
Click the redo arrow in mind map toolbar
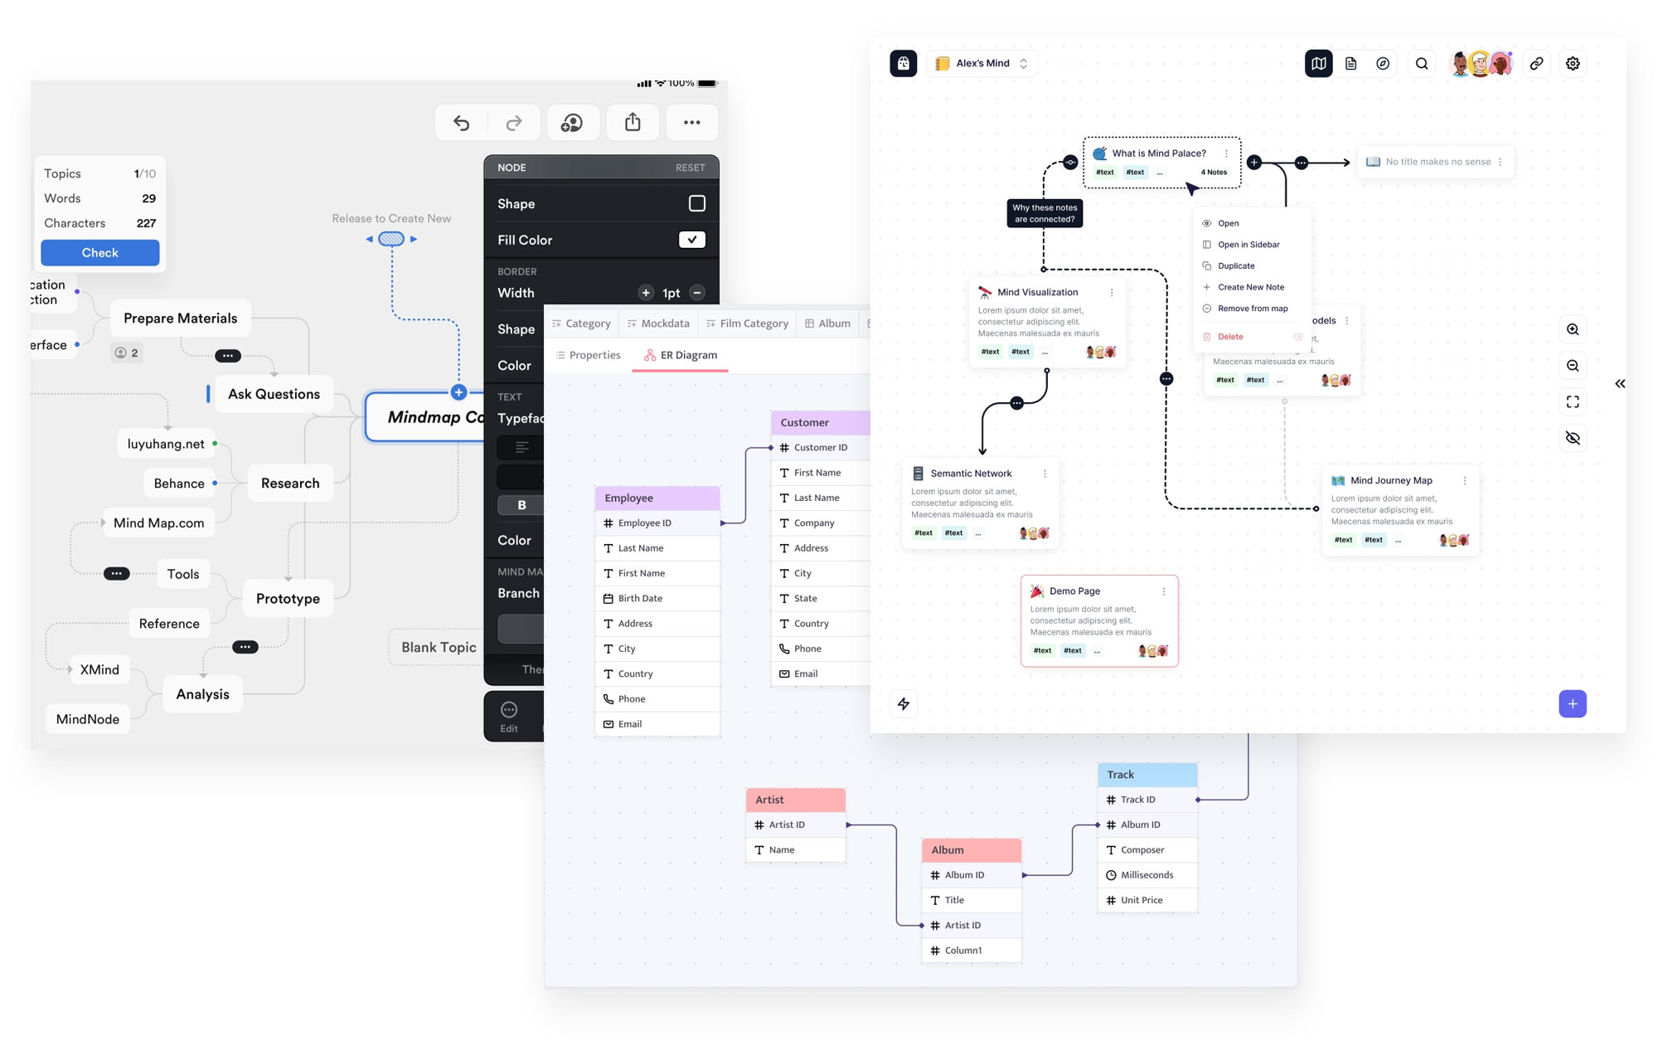pyautogui.click(x=514, y=123)
